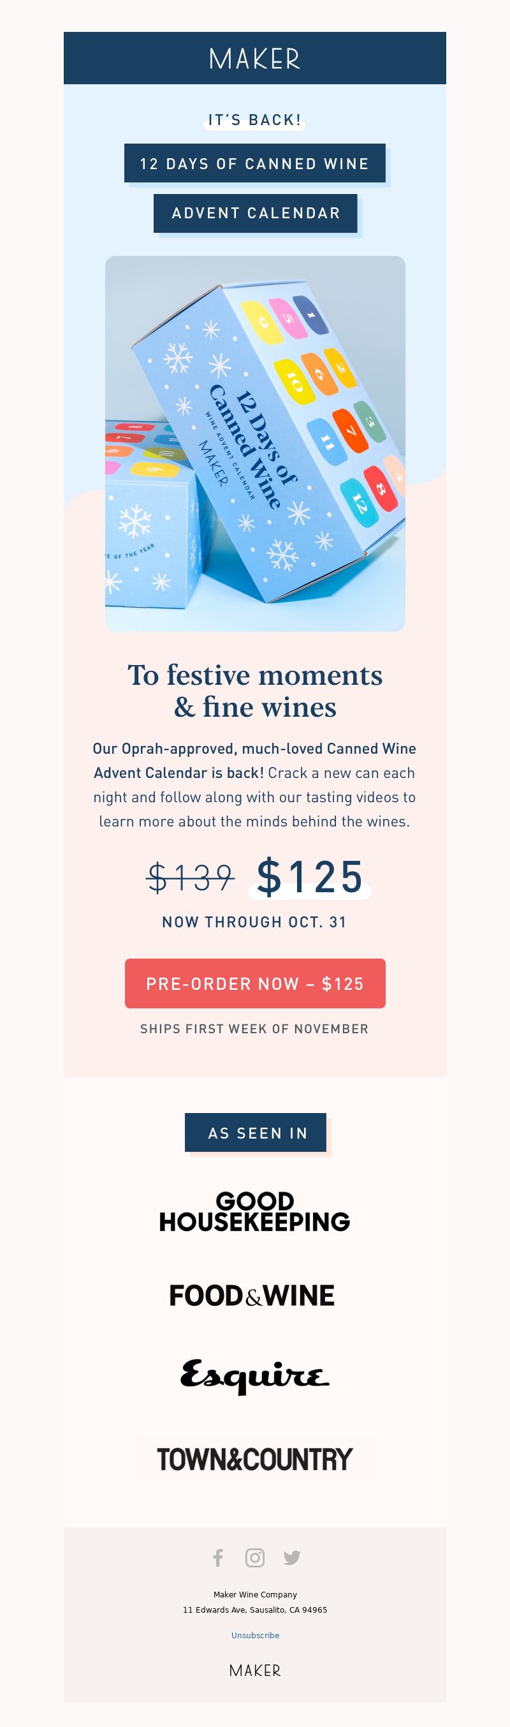This screenshot has height=1727, width=510.
Task: Click the Maker Wine Company address text
Action: 255,1602
